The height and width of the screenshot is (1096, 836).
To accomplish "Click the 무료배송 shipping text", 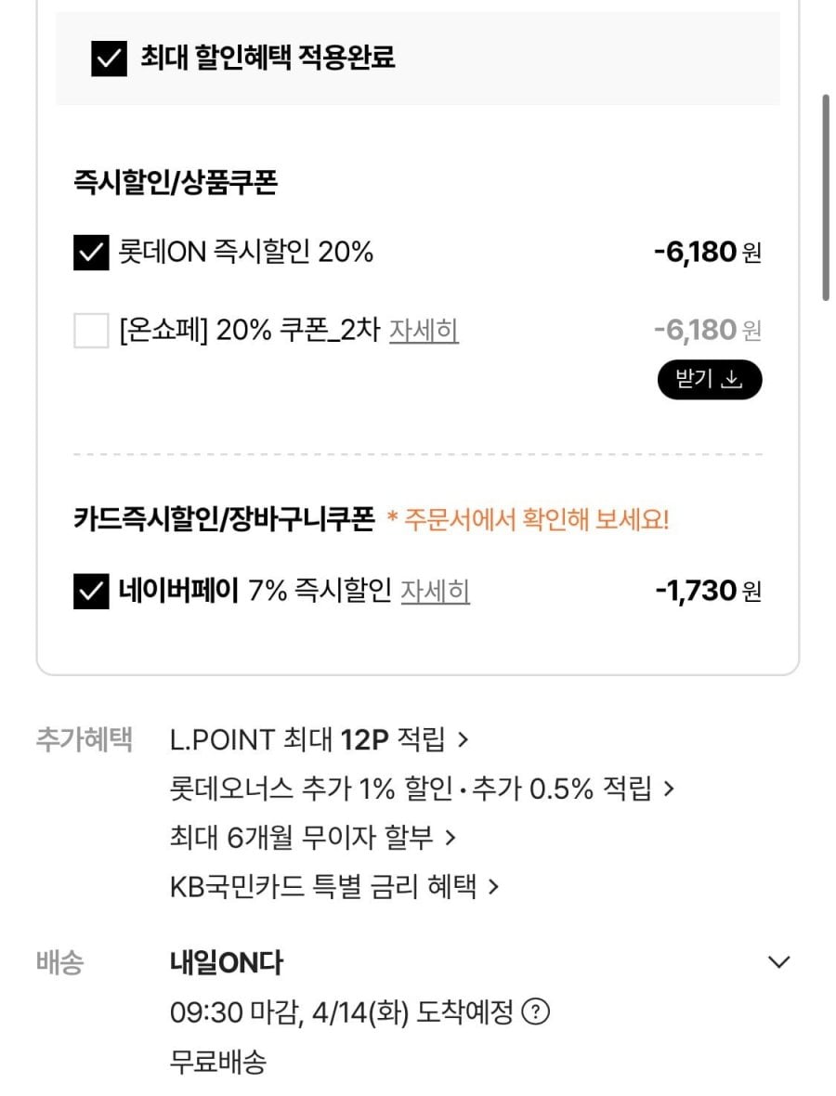I will (x=218, y=1062).
